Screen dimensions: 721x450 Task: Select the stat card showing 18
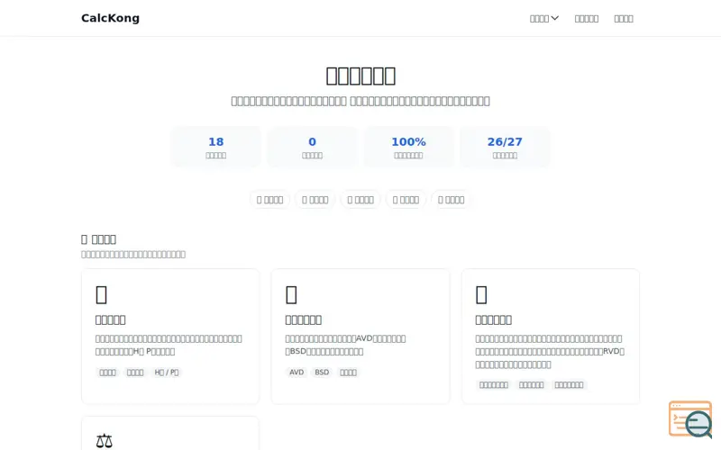215,147
